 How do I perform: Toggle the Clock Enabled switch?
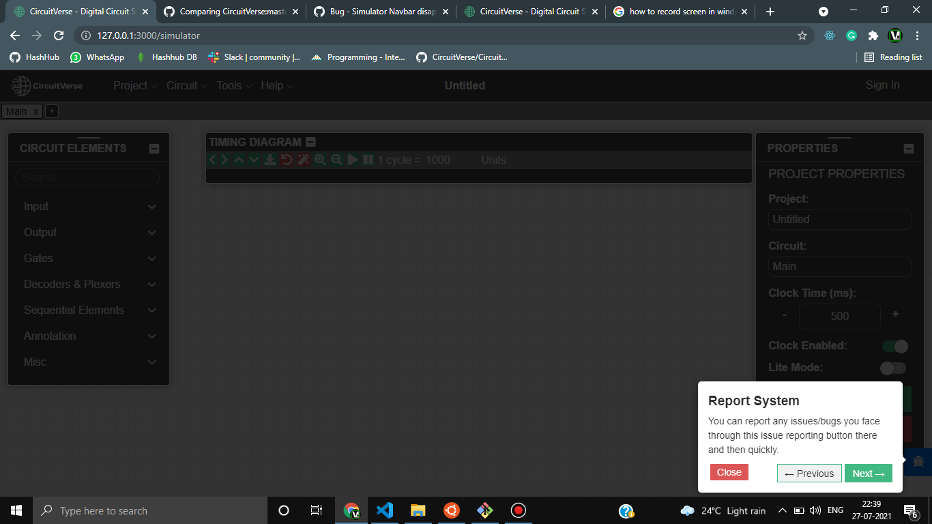pyautogui.click(x=894, y=347)
